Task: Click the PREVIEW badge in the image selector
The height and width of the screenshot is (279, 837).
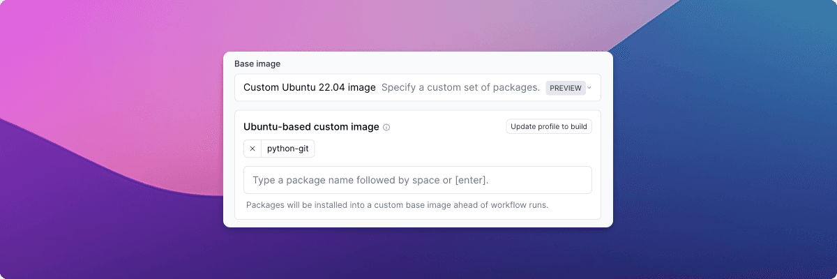Action: [565, 88]
